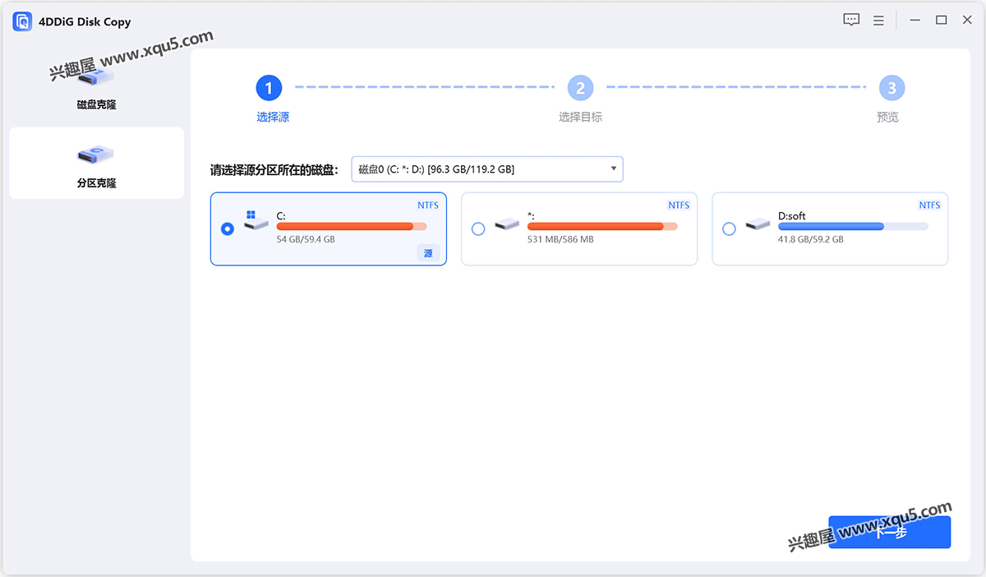The image size is (986, 577).
Task: Click the step 3 circle
Action: tap(892, 87)
